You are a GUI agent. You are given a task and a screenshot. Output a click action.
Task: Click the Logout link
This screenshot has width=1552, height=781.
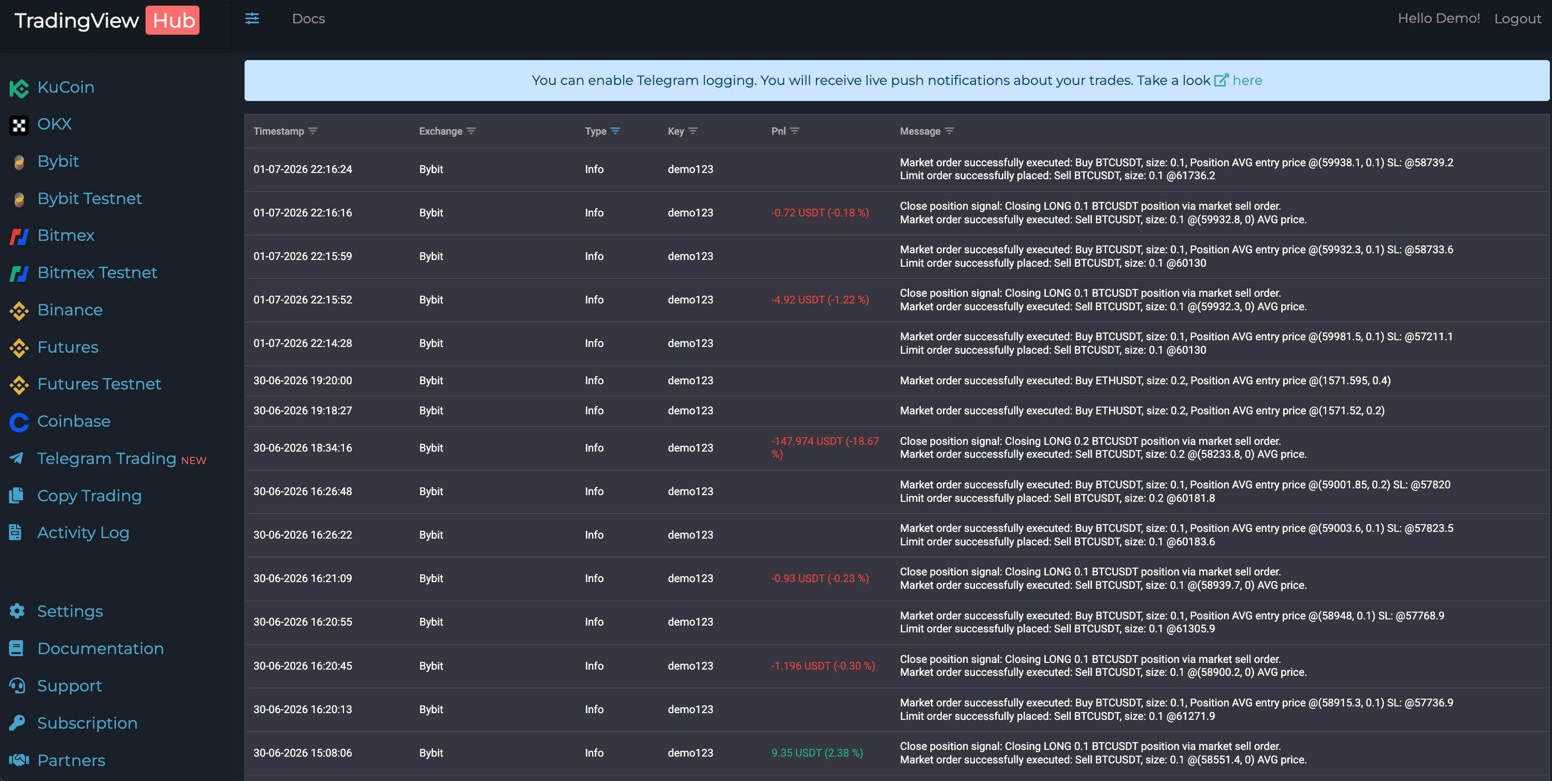pos(1517,19)
